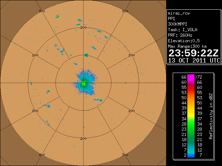Pick the magenta band of the color scale

click(x=191, y=77)
